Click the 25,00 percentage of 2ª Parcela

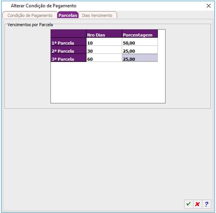tap(140, 50)
